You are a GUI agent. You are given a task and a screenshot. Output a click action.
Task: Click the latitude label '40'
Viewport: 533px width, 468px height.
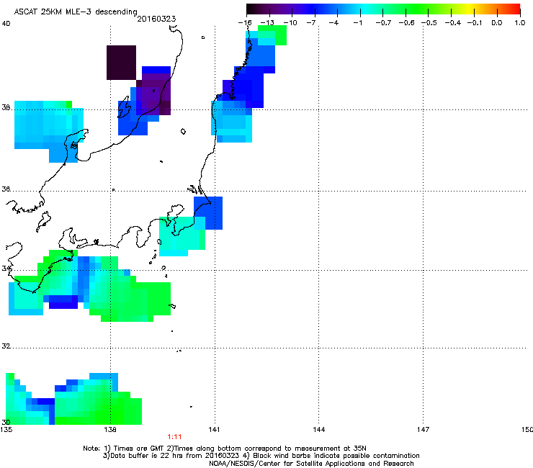[6, 24]
